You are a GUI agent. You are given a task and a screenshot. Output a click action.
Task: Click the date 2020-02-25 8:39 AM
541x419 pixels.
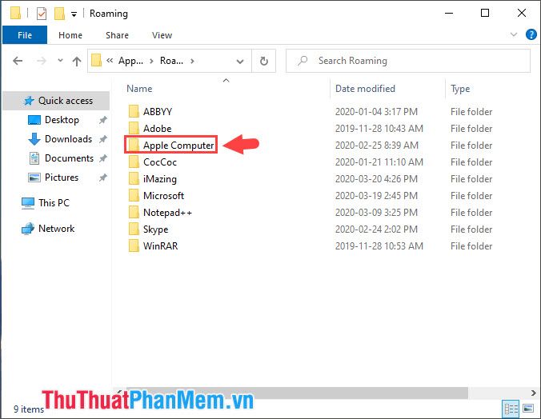click(376, 146)
